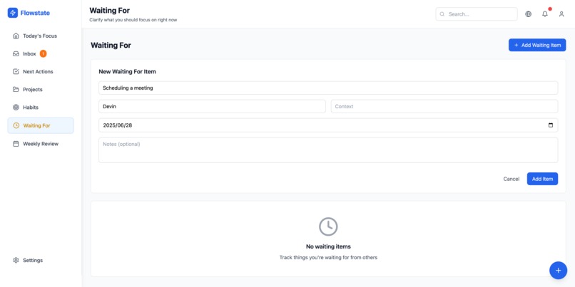Open the date picker calendar icon
Viewport: 575px width, 287px height.
[x=551, y=125]
